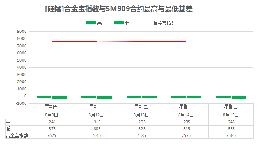Click the 8月12日 低 green bar
The height and width of the screenshot is (144, 259).
[x=104, y=97]
